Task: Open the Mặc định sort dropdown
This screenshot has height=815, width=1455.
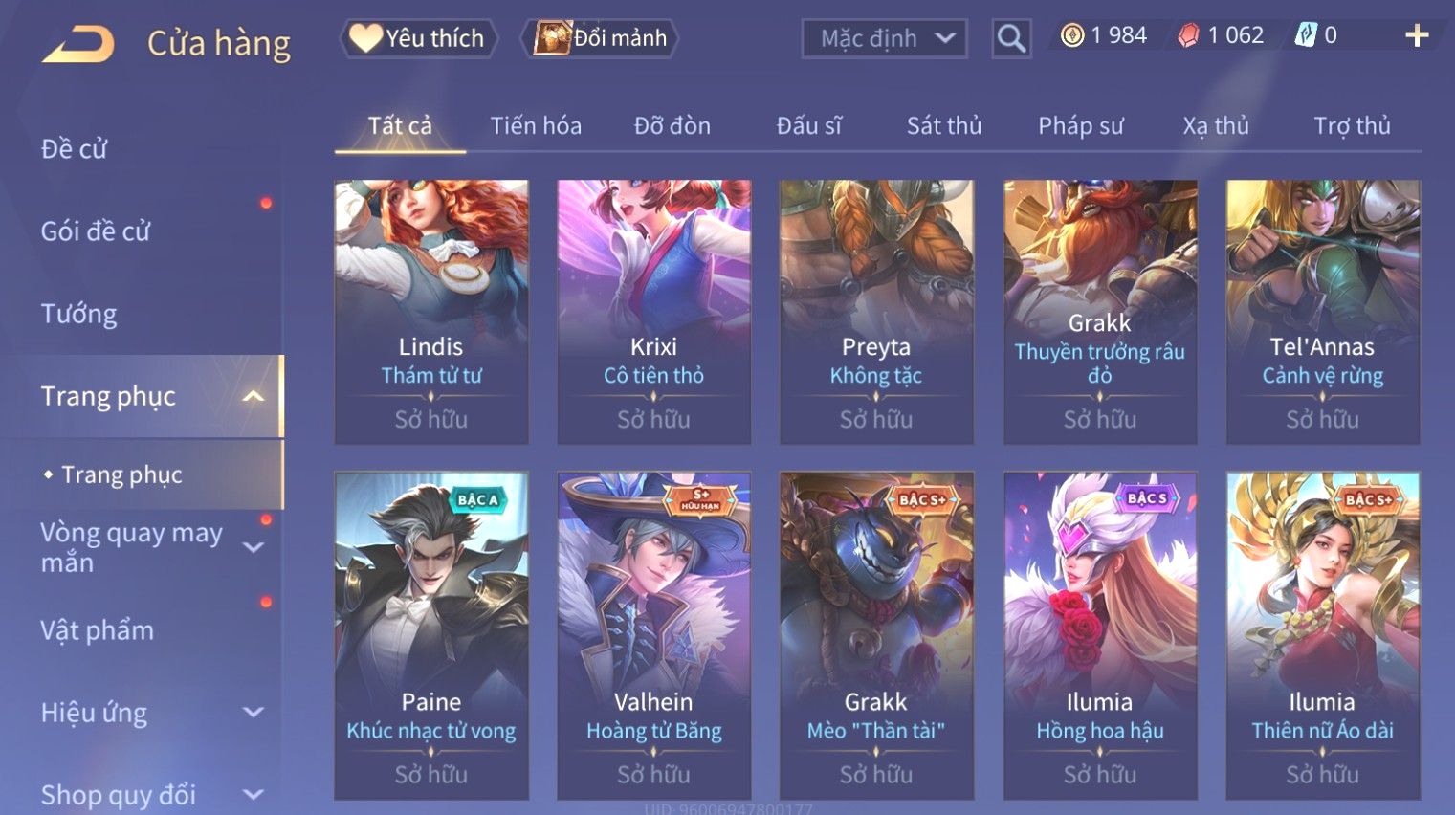Action: tap(884, 38)
